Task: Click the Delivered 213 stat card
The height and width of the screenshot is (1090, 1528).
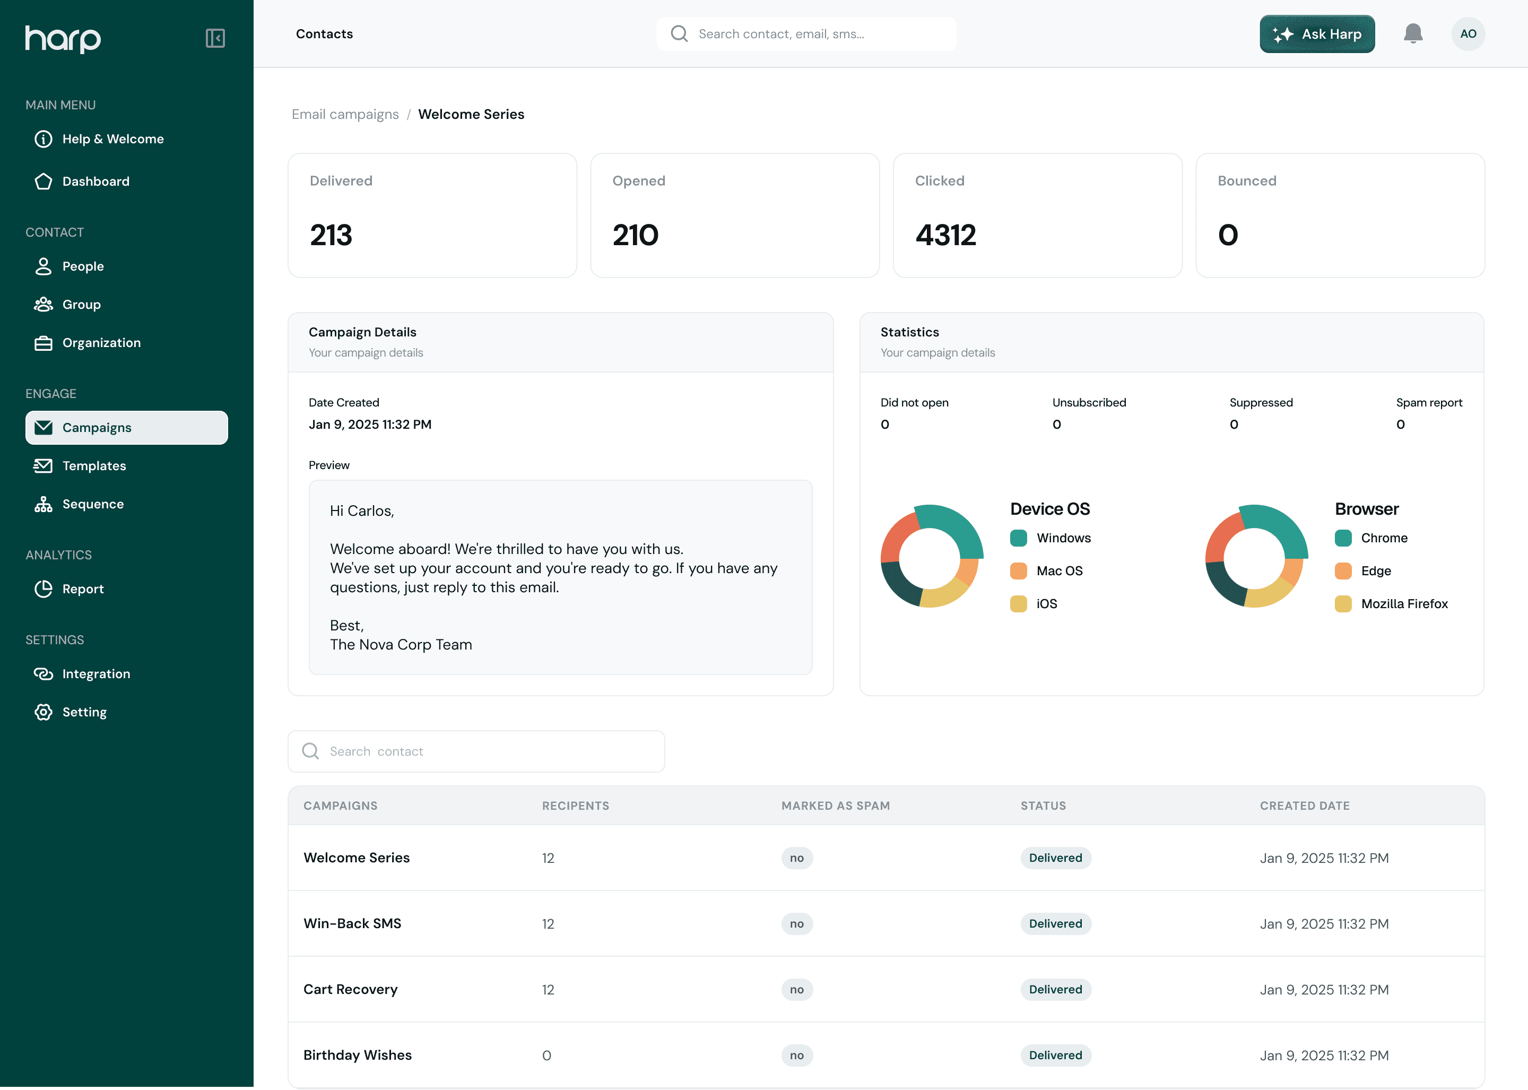Action: pyautogui.click(x=432, y=215)
